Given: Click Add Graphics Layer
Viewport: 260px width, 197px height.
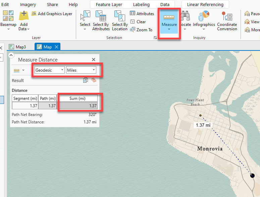Looking at the screenshot, I should (x=52, y=14).
